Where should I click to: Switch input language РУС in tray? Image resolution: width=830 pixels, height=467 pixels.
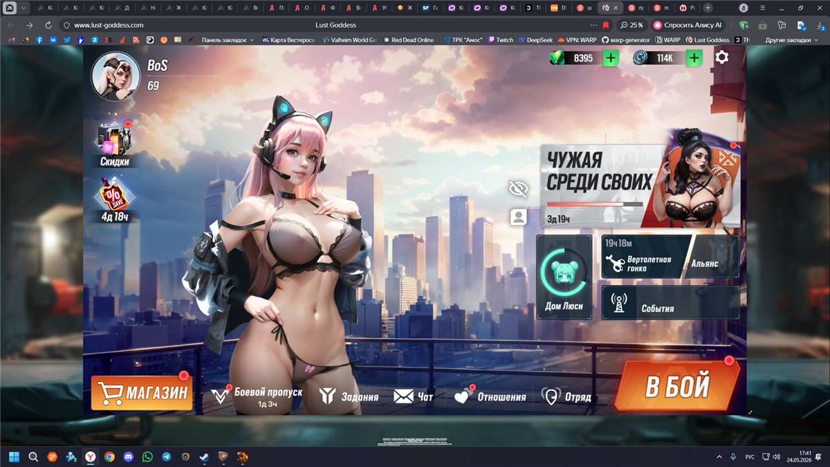click(750, 457)
